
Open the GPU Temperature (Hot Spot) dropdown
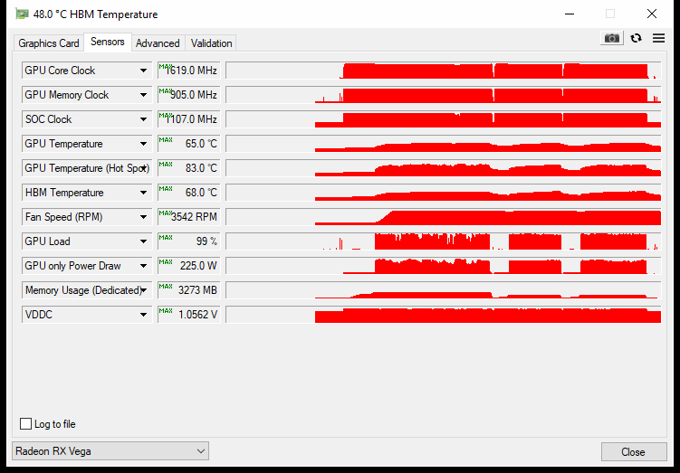(x=87, y=168)
